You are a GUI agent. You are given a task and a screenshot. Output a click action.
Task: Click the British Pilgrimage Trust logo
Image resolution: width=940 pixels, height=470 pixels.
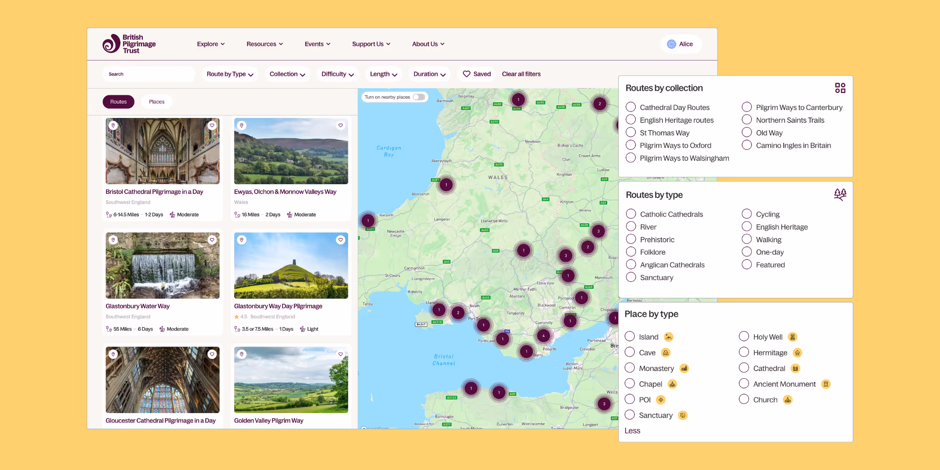[x=129, y=44]
